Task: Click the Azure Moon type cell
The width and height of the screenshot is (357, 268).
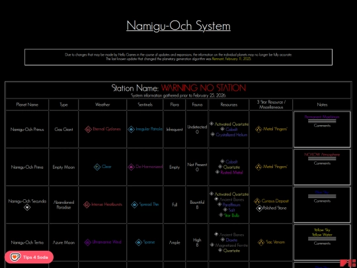Action: point(63,242)
